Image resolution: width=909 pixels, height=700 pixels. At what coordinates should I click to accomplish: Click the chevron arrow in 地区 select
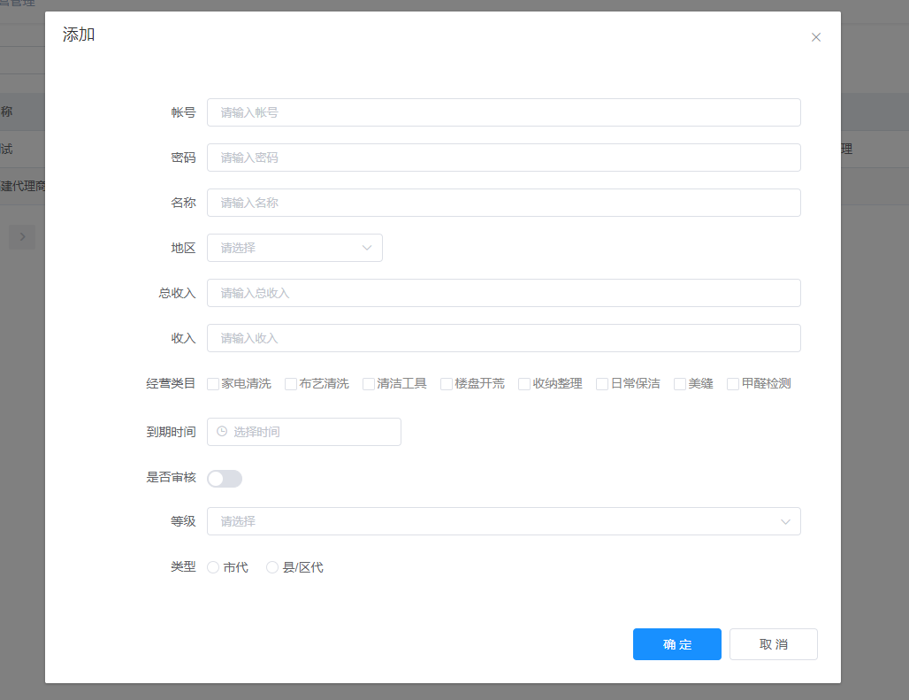click(x=366, y=248)
